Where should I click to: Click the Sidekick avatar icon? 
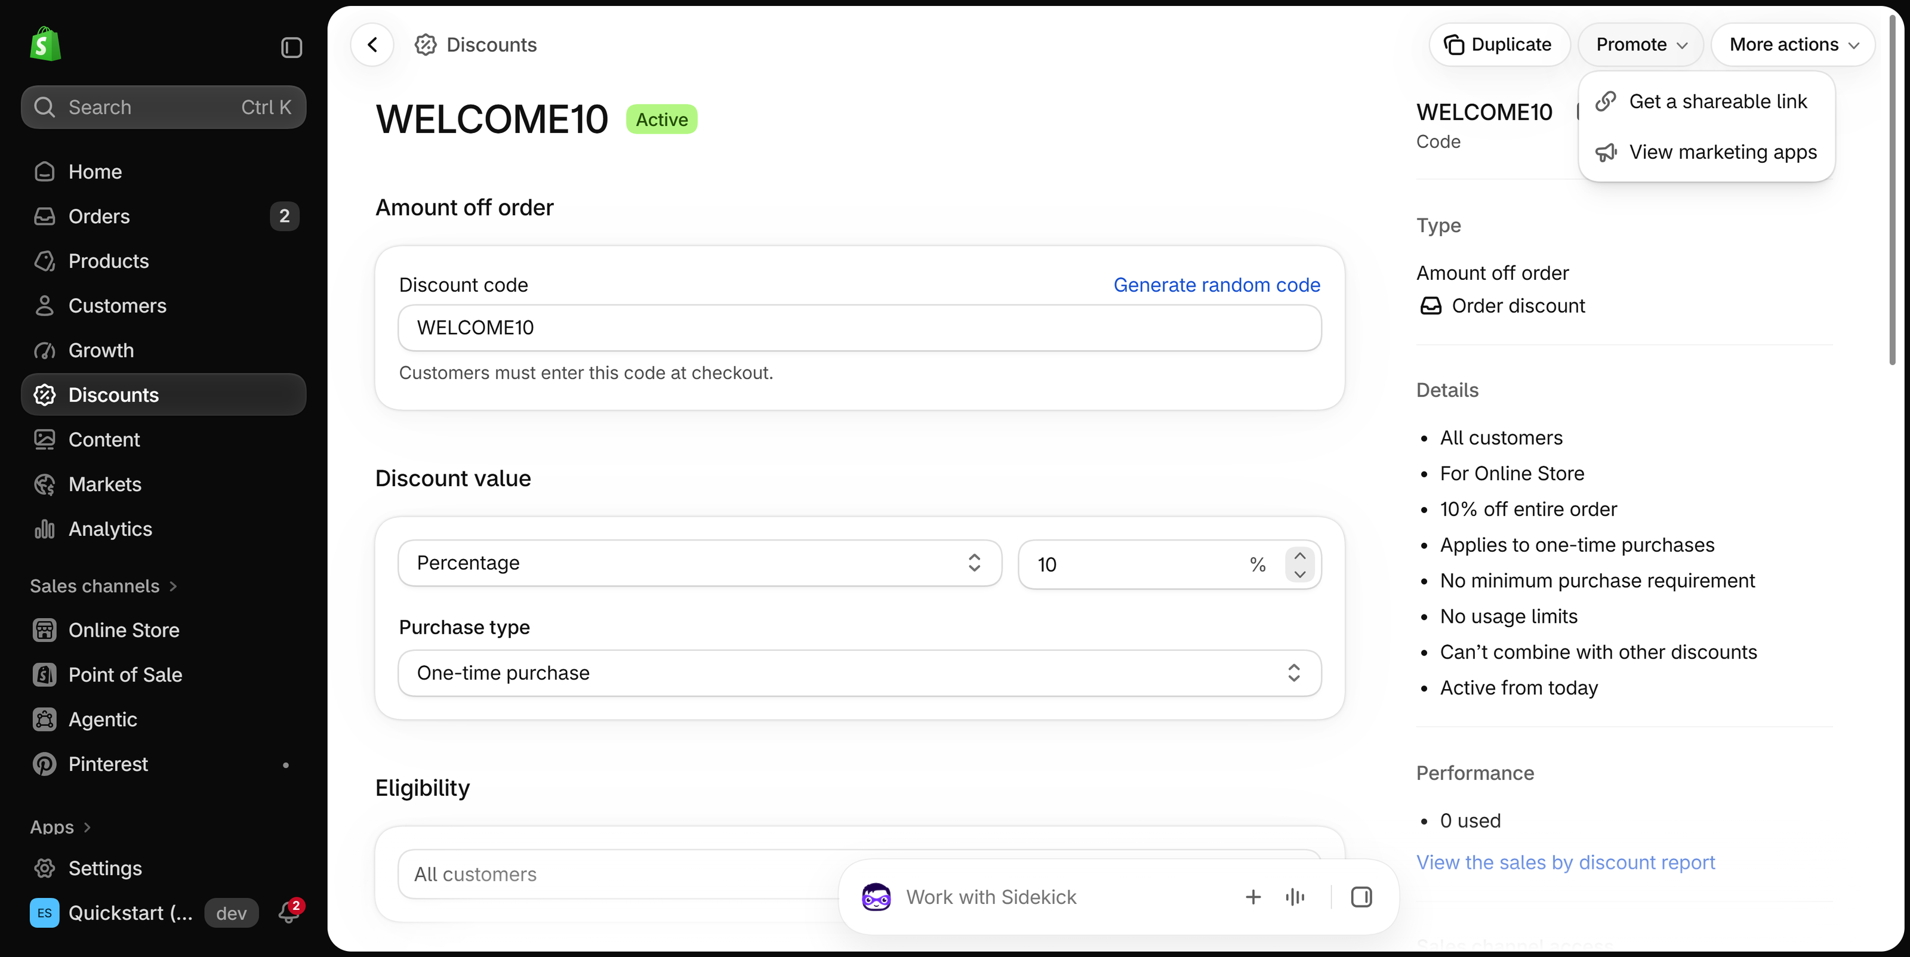coord(876,897)
